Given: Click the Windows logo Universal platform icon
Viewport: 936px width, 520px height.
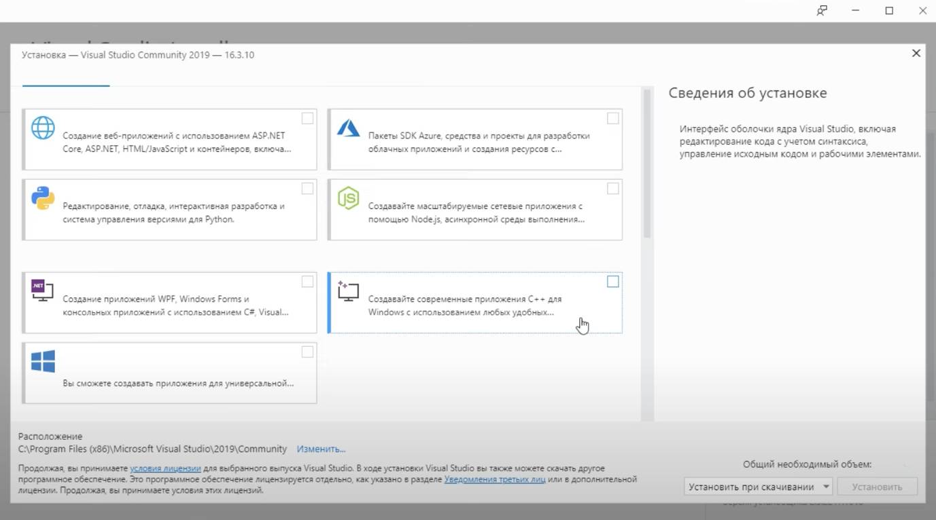Looking at the screenshot, I should coord(44,361).
